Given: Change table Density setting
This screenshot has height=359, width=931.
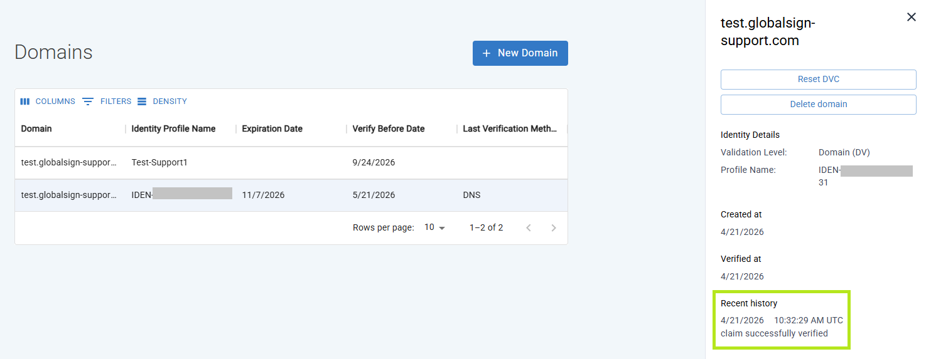Looking at the screenshot, I should [162, 101].
